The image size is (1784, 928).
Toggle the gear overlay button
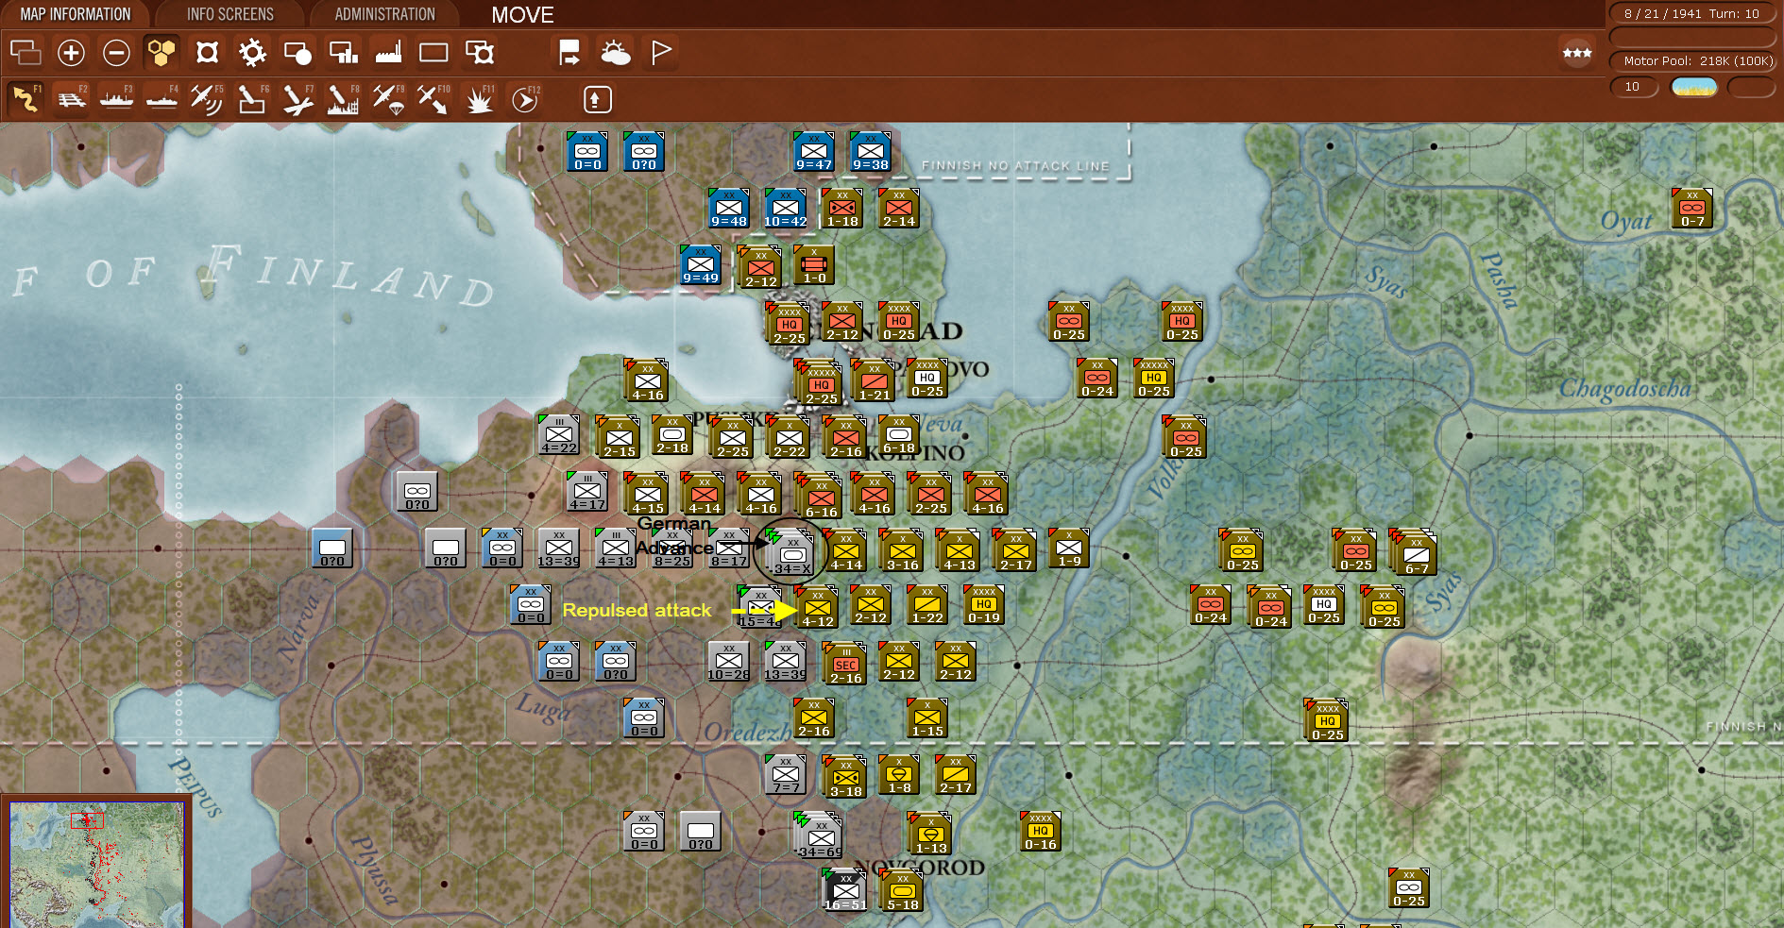click(x=252, y=53)
